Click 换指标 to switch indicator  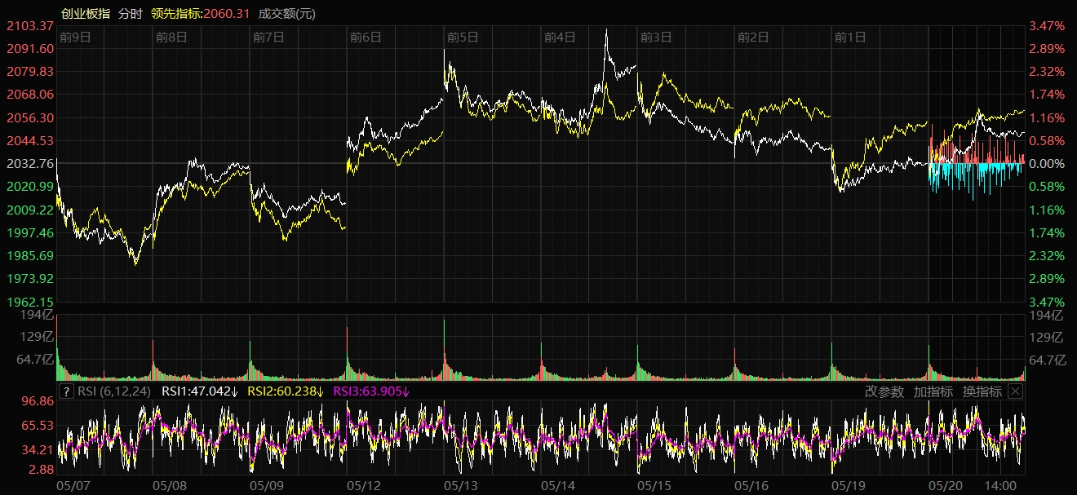point(982,391)
